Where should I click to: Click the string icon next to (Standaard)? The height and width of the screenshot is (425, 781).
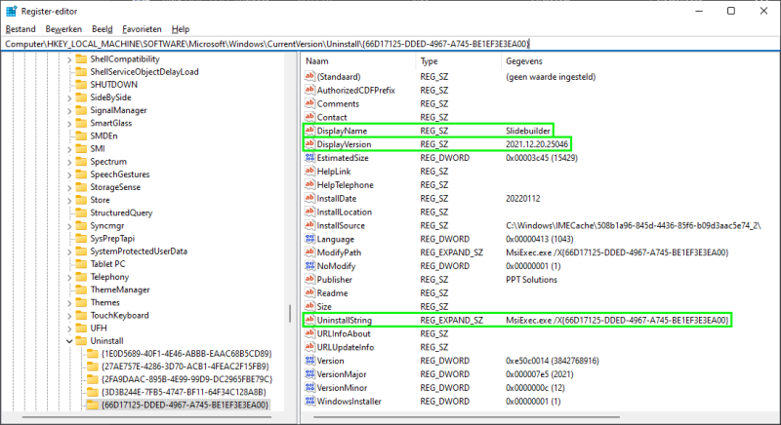(309, 76)
